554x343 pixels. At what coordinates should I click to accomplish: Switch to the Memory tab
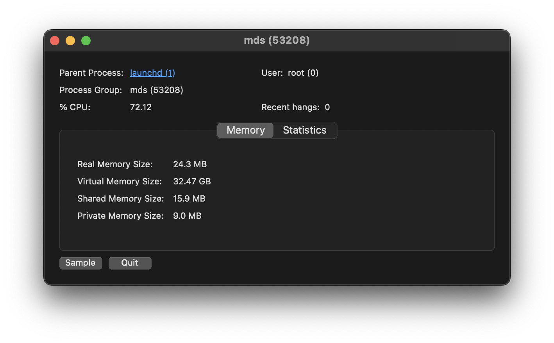(x=245, y=130)
